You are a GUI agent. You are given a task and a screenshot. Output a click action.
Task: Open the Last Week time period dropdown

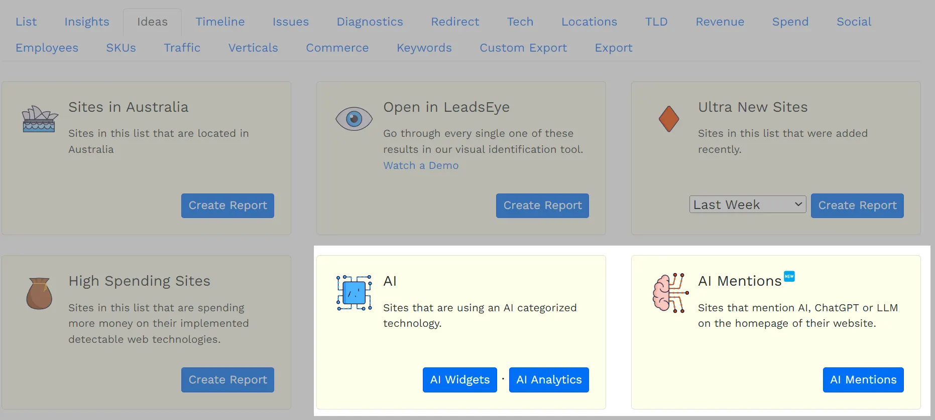(x=747, y=204)
